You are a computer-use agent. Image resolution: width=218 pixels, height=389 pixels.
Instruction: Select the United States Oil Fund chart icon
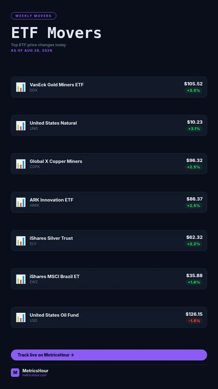(x=21, y=317)
